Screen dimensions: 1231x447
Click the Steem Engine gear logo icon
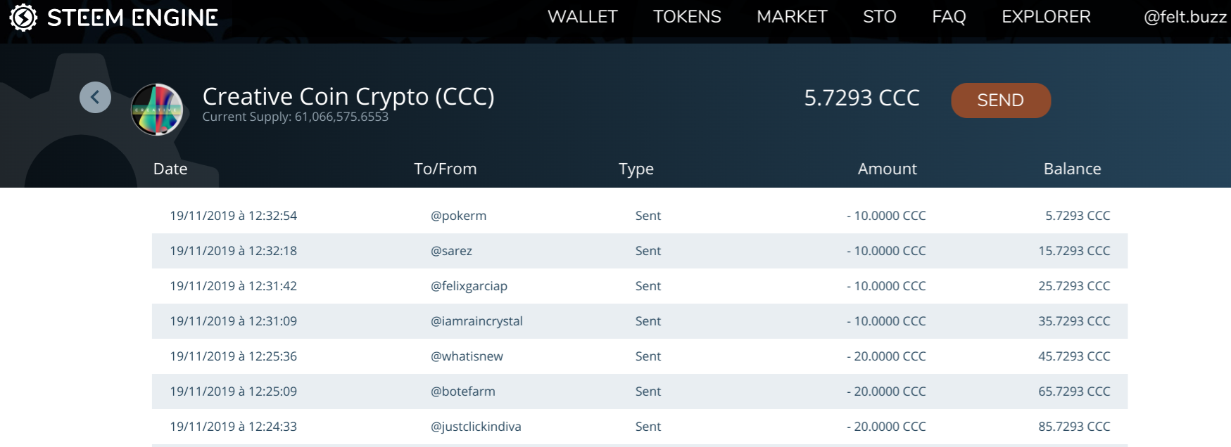(23, 18)
